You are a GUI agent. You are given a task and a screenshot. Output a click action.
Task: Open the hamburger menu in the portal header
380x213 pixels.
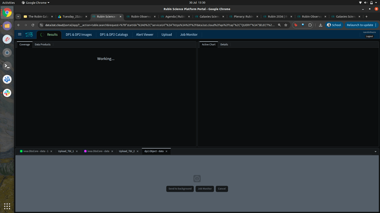point(20,35)
